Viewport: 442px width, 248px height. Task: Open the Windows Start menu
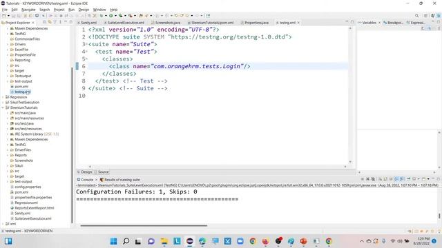(x=113, y=241)
